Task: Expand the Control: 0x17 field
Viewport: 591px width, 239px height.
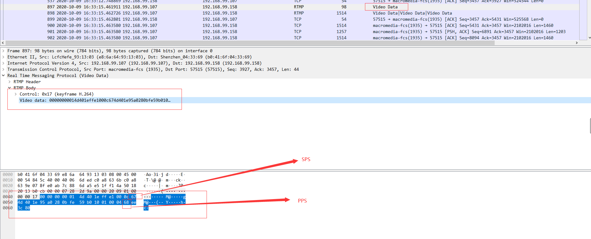Action: point(16,94)
